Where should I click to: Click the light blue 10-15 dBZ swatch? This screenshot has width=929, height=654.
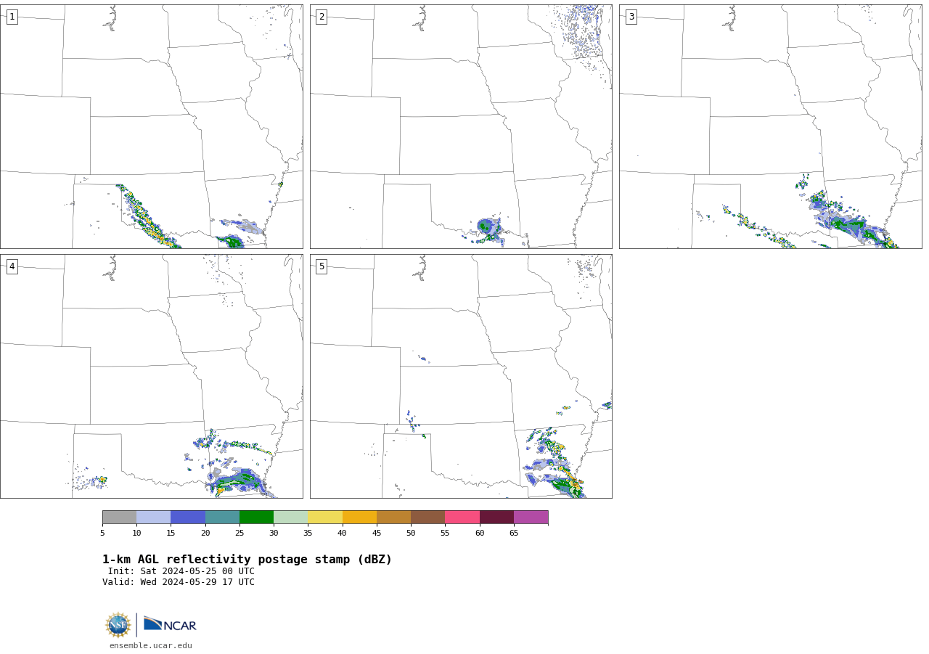point(154,518)
